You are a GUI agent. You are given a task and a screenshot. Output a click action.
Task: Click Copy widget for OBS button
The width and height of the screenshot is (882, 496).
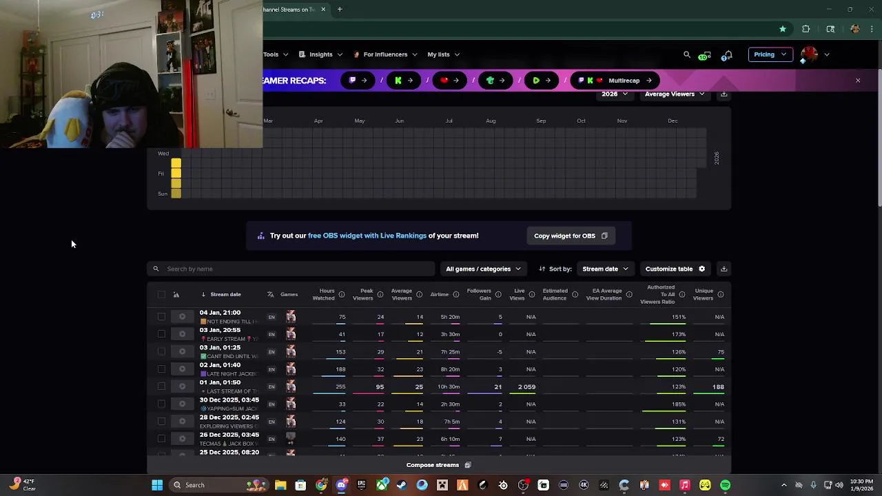pyautogui.click(x=571, y=236)
